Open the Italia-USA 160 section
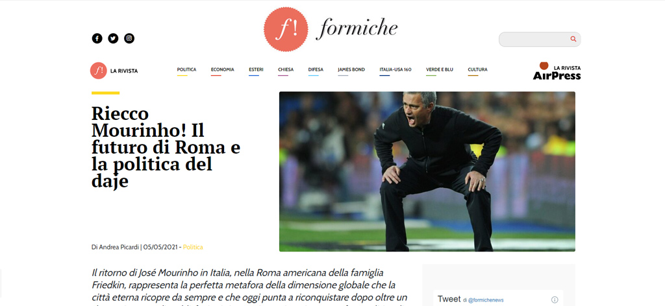 tap(395, 69)
